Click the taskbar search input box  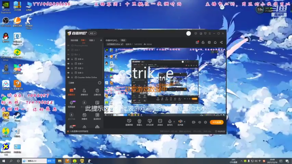(x=34, y=161)
